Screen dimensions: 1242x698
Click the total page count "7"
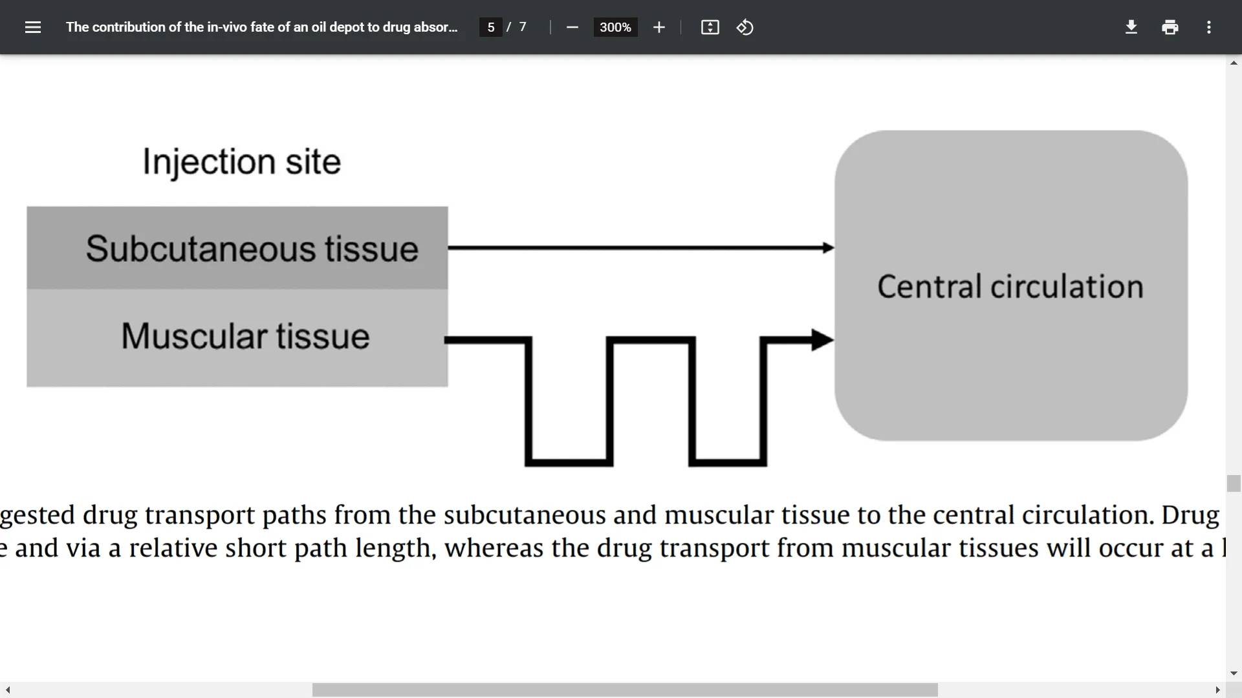(x=523, y=27)
